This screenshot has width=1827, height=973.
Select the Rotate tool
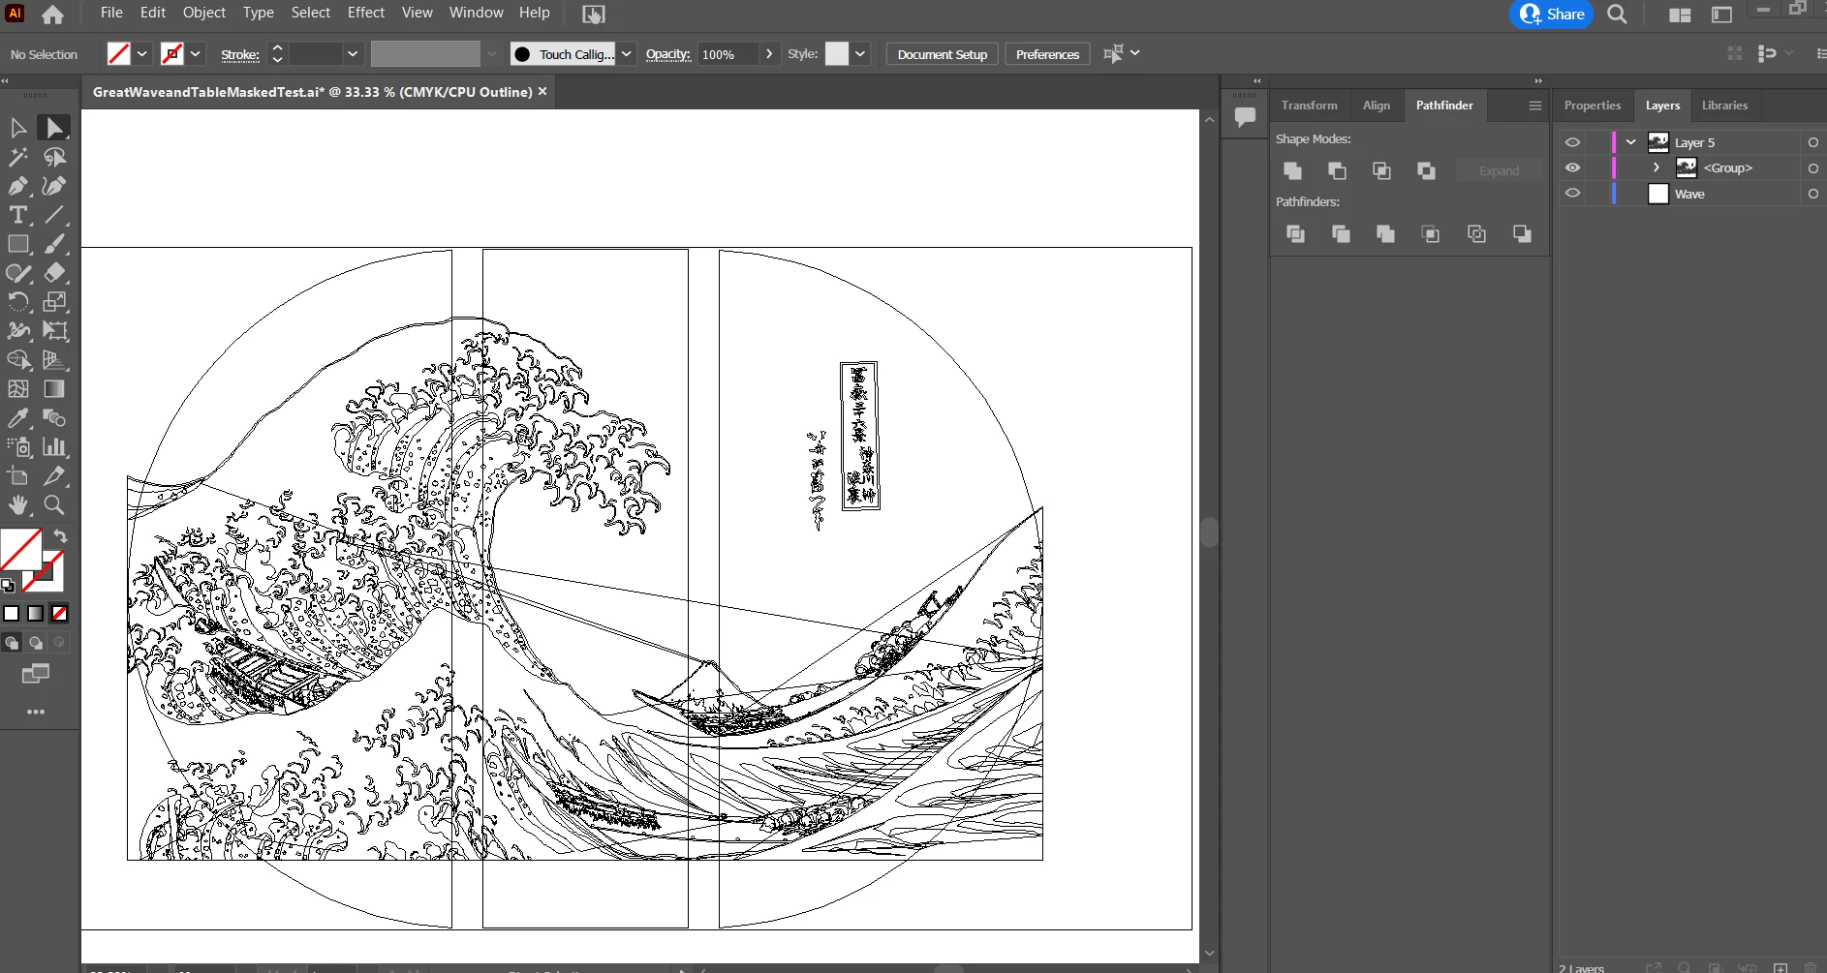coord(17,302)
